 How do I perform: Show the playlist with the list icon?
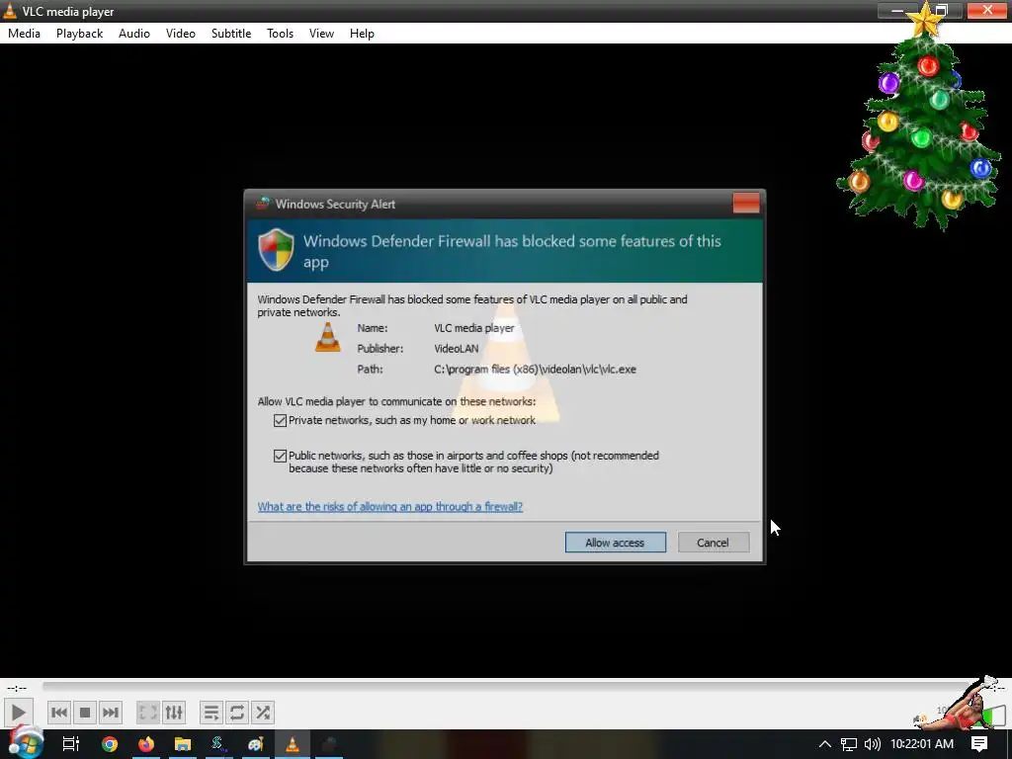[211, 713]
